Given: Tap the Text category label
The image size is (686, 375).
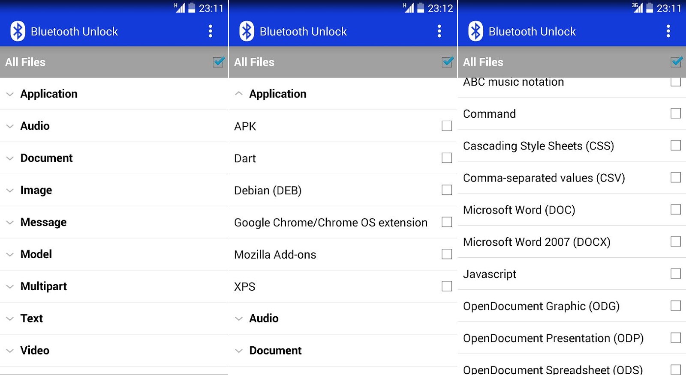Looking at the screenshot, I should tap(32, 318).
